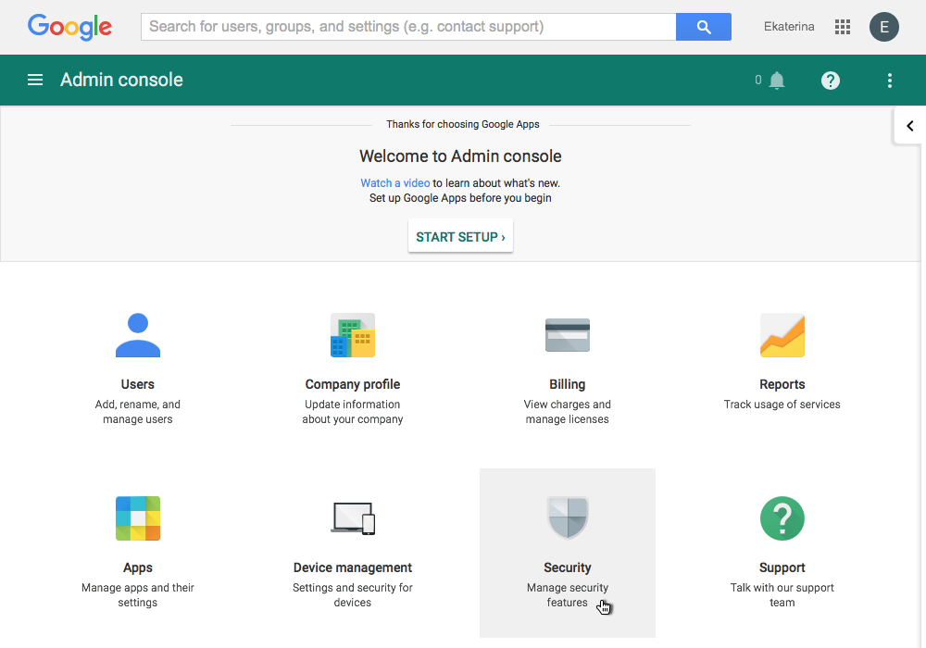The height and width of the screenshot is (648, 926).
Task: Click START SETUP to begin
Action: point(460,236)
